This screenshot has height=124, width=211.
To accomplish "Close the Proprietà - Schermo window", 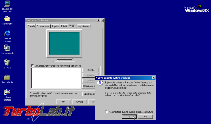I will [x=102, y=20].
